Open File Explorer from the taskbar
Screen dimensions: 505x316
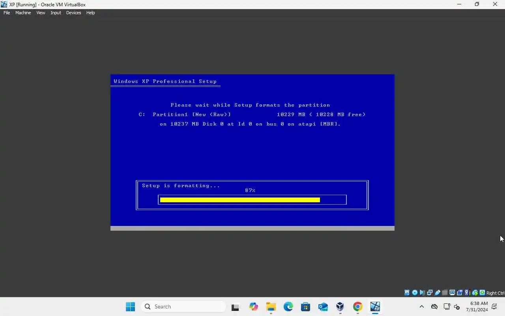coord(271,307)
